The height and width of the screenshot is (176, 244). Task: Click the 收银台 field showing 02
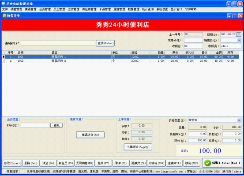(193, 46)
